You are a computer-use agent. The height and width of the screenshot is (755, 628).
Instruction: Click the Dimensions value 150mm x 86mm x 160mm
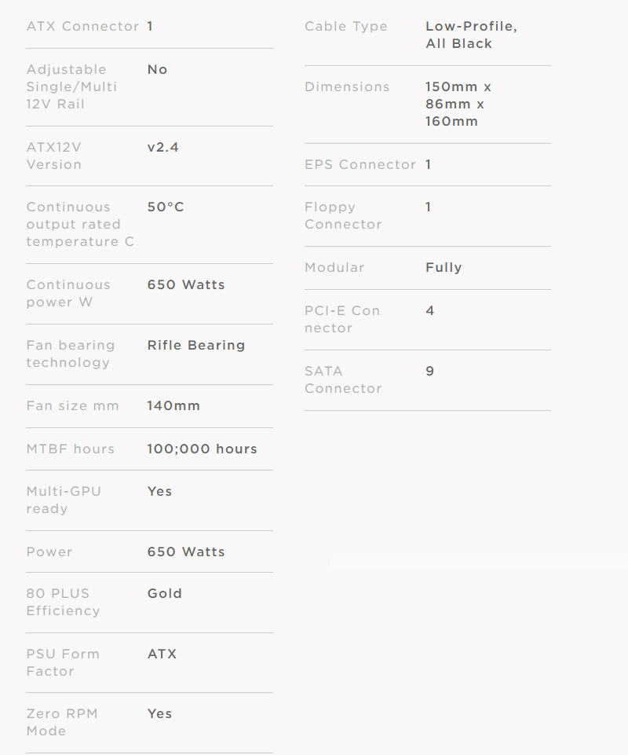(458, 104)
